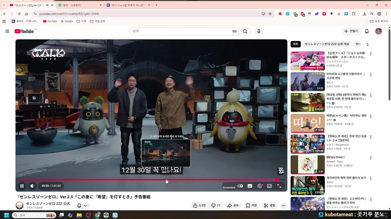Image resolution: width=391 pixels, height=219 pixels.
Task: Click the Screenshot button in player
Action: (x=229, y=187)
